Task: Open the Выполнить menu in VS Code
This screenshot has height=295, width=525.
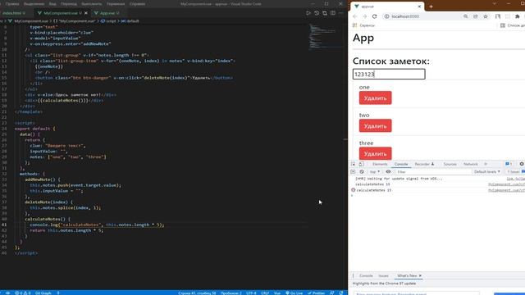Action: pyautogui.click(x=91, y=4)
